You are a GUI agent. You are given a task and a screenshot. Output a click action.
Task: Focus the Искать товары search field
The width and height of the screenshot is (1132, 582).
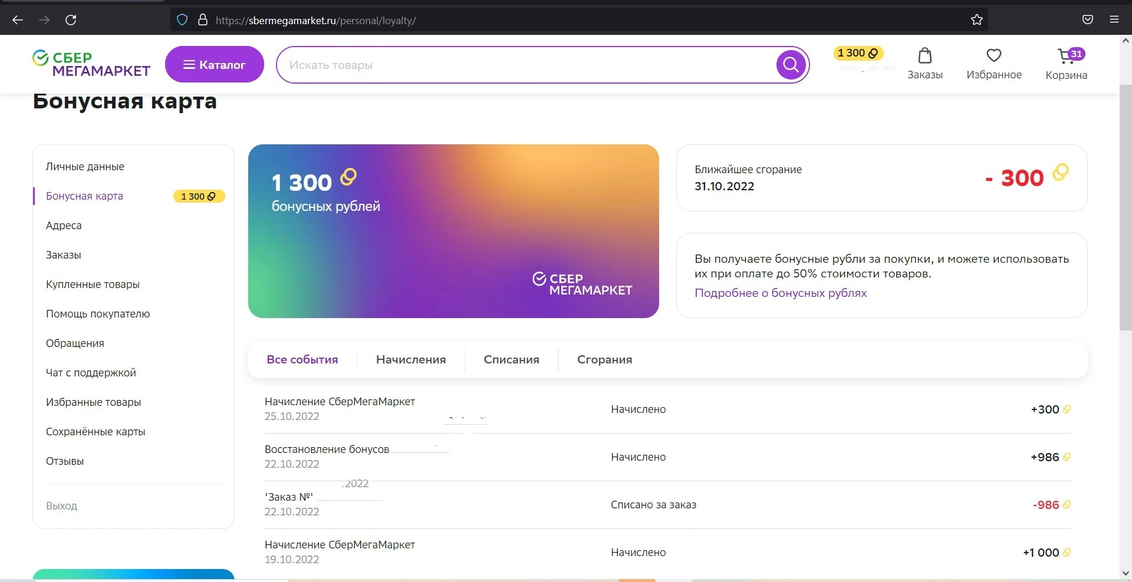526,65
